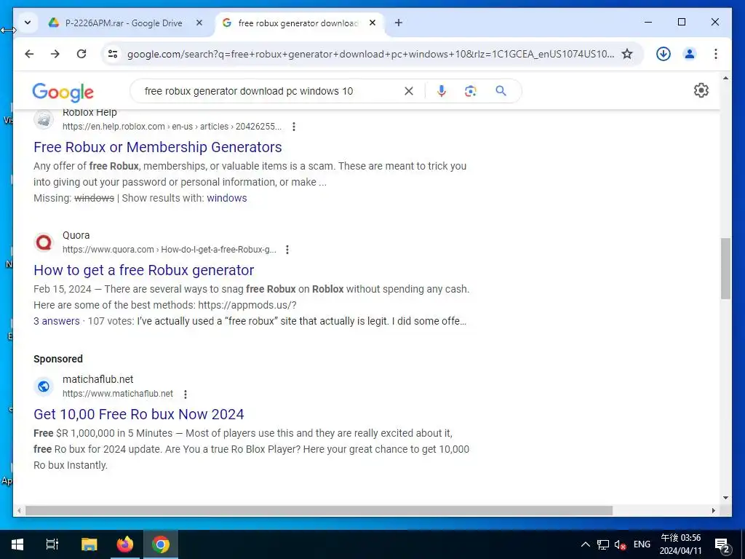Click the Quora favicon
The height and width of the screenshot is (559, 745).
coord(44,242)
